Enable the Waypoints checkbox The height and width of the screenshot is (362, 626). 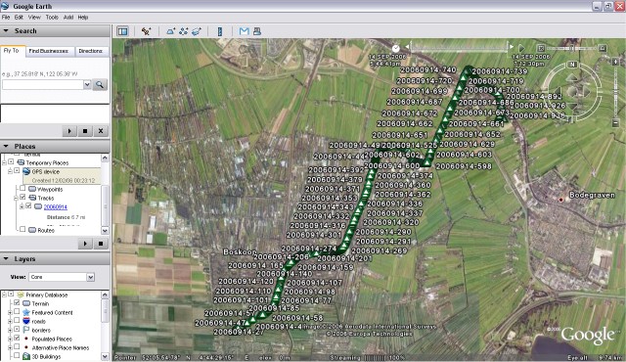[x=22, y=189]
